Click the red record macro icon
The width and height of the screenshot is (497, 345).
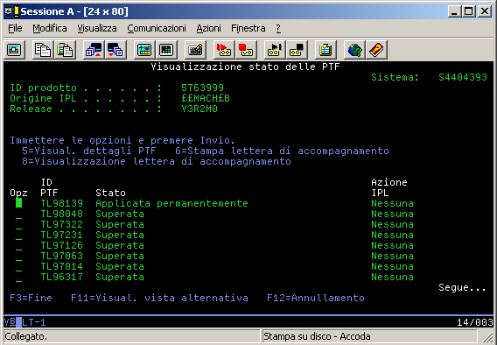224,50
